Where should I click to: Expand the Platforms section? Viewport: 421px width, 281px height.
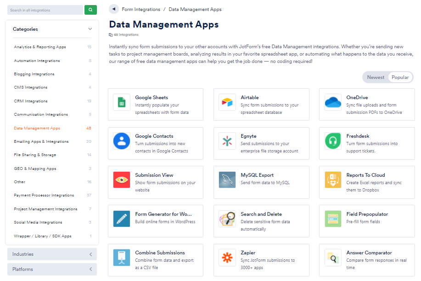pyautogui.click(x=52, y=269)
